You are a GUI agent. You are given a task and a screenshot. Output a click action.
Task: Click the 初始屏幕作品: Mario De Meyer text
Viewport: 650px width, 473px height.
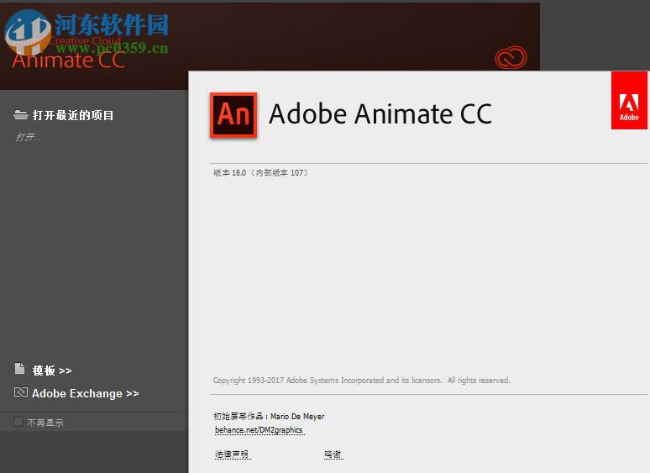tap(269, 416)
